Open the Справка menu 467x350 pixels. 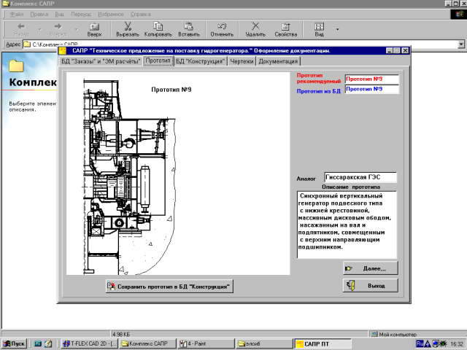pyautogui.click(x=141, y=14)
